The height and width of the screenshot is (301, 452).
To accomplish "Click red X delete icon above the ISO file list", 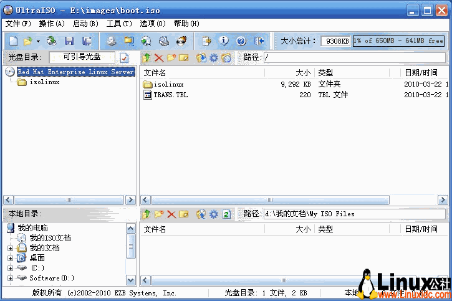I will pos(159,58).
